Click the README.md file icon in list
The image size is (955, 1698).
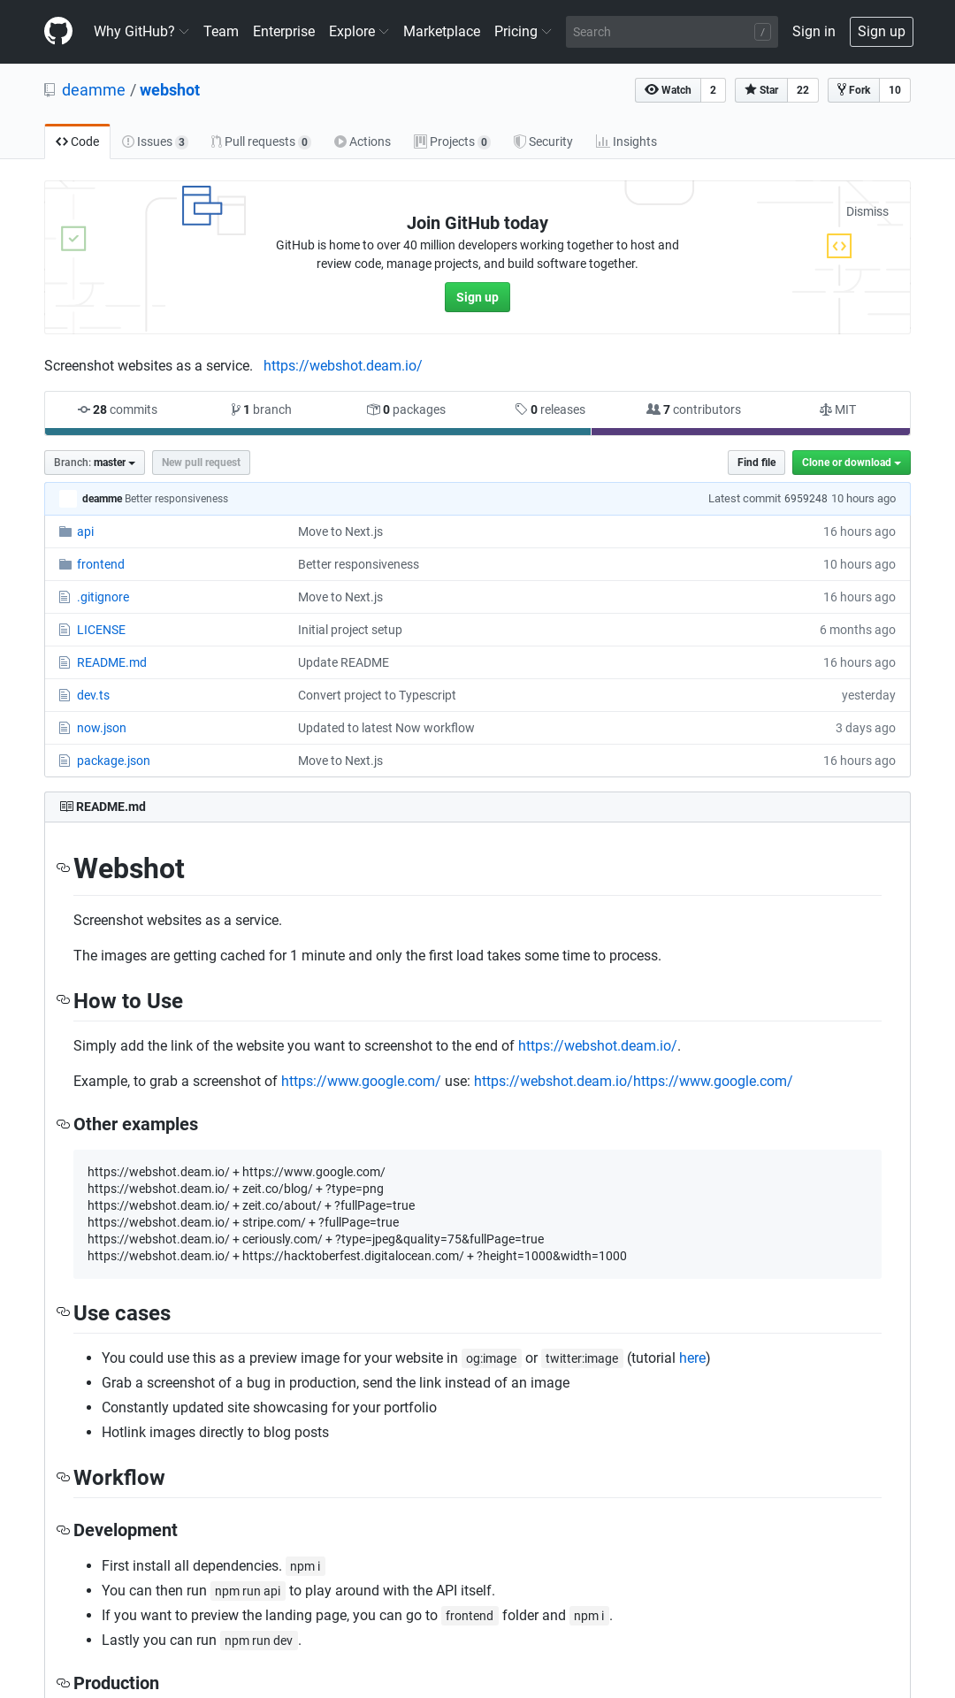click(x=65, y=662)
